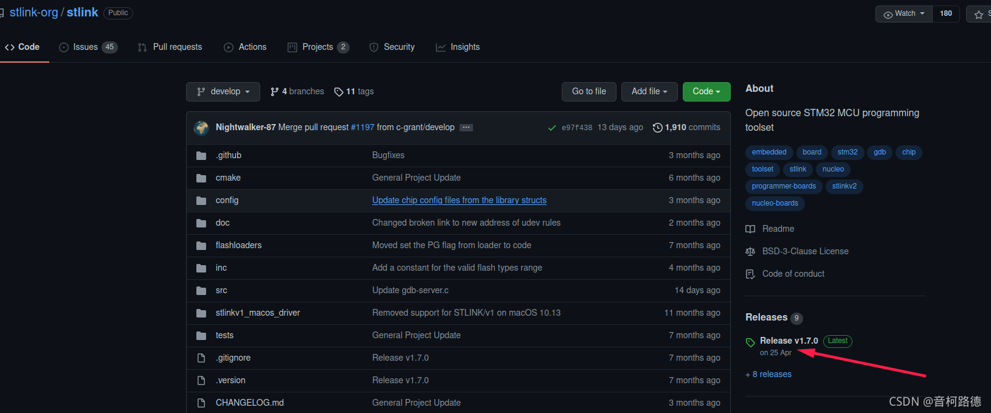
Task: Open the Actions tab
Action: pos(245,47)
